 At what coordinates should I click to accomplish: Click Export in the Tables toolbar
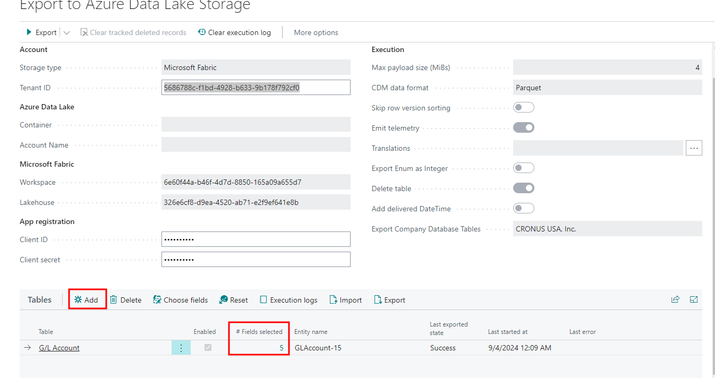(390, 300)
